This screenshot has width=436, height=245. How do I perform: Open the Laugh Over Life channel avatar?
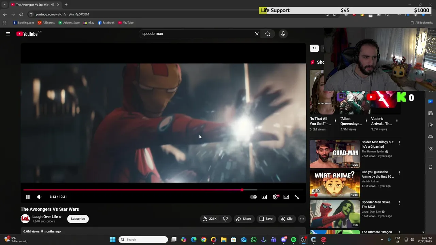pyautogui.click(x=25, y=219)
